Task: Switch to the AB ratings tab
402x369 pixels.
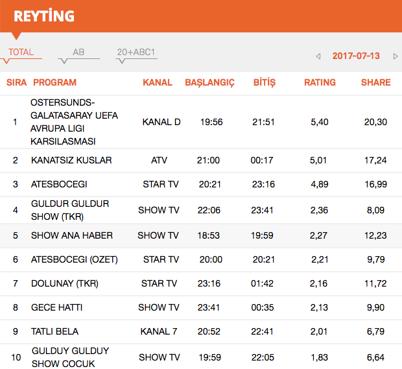Action: [78, 52]
